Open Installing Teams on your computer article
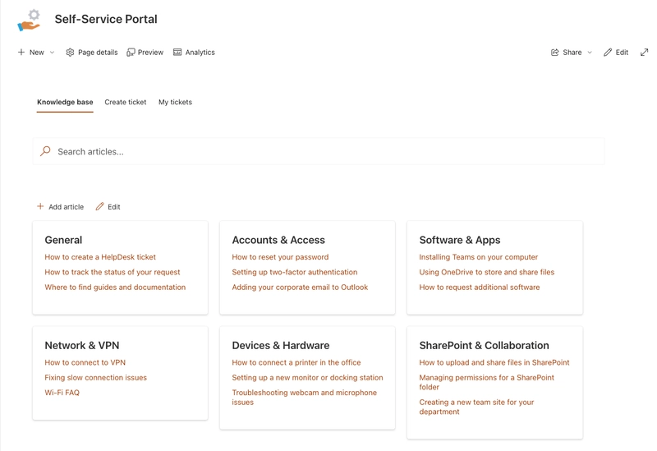657x451 pixels. pyautogui.click(x=478, y=257)
